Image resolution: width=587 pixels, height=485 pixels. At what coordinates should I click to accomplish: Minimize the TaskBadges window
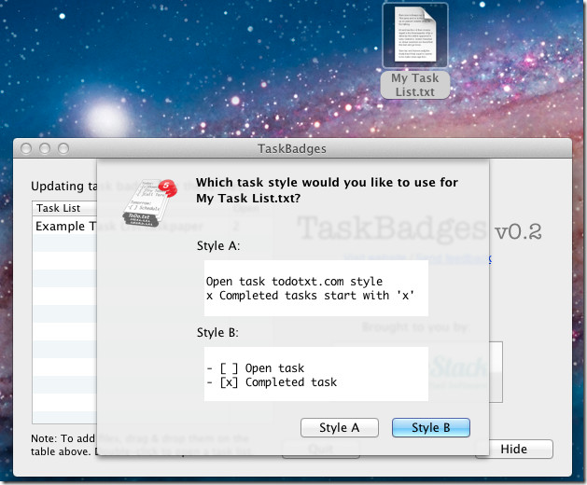(45, 148)
